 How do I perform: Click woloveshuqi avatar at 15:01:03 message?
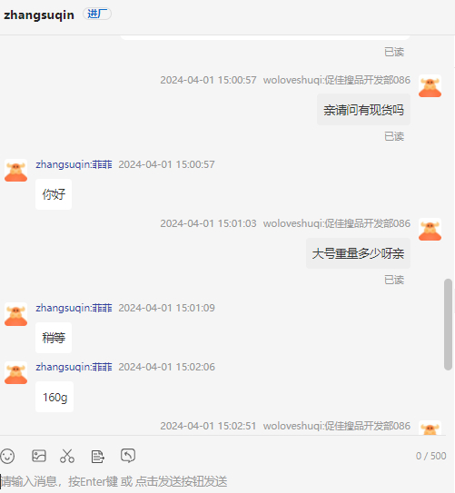coord(430,229)
